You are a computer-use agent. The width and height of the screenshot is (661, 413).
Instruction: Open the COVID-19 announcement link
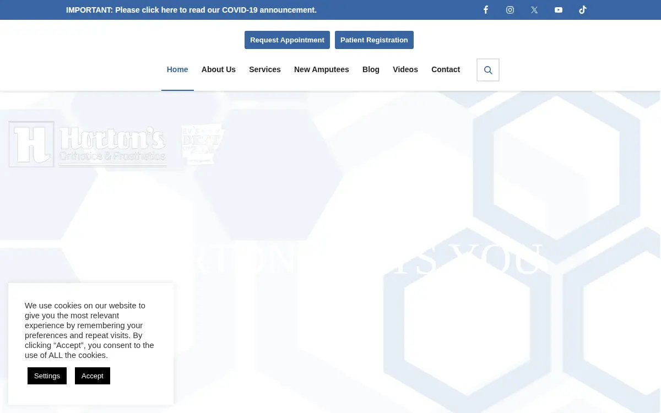[x=191, y=10]
